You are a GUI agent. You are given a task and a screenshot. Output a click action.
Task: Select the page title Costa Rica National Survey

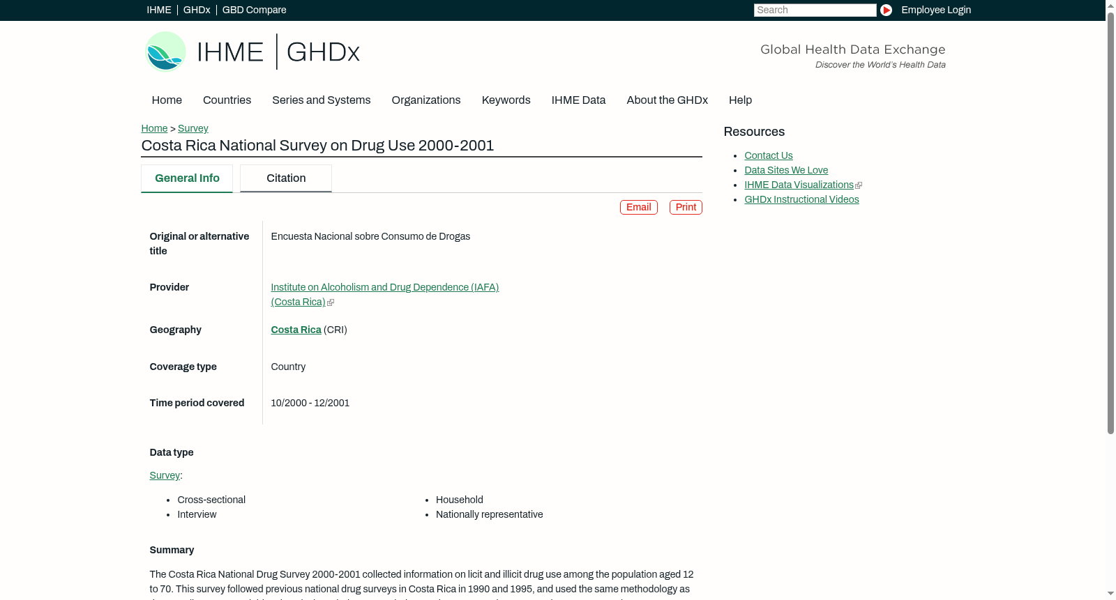pos(317,146)
